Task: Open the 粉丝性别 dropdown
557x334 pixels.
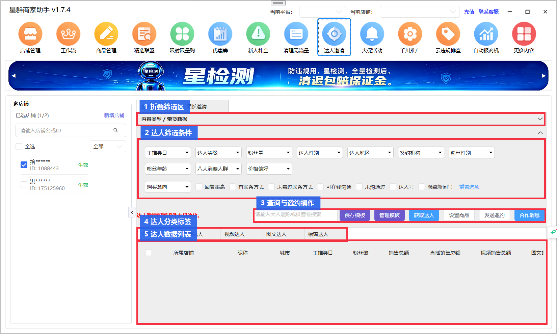Action: point(472,153)
